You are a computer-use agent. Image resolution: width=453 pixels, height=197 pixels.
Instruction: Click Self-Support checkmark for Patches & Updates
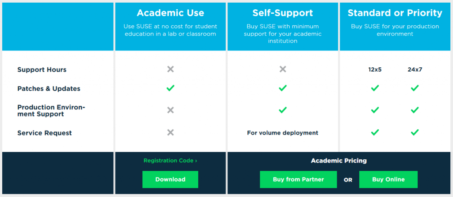point(283,88)
